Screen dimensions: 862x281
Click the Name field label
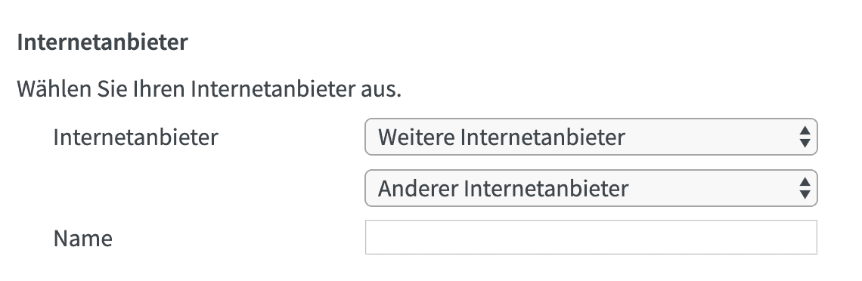coord(83,239)
